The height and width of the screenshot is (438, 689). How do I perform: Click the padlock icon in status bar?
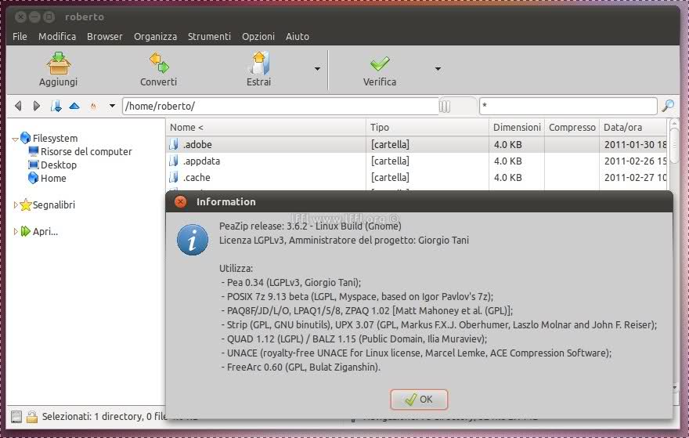[x=31, y=417]
